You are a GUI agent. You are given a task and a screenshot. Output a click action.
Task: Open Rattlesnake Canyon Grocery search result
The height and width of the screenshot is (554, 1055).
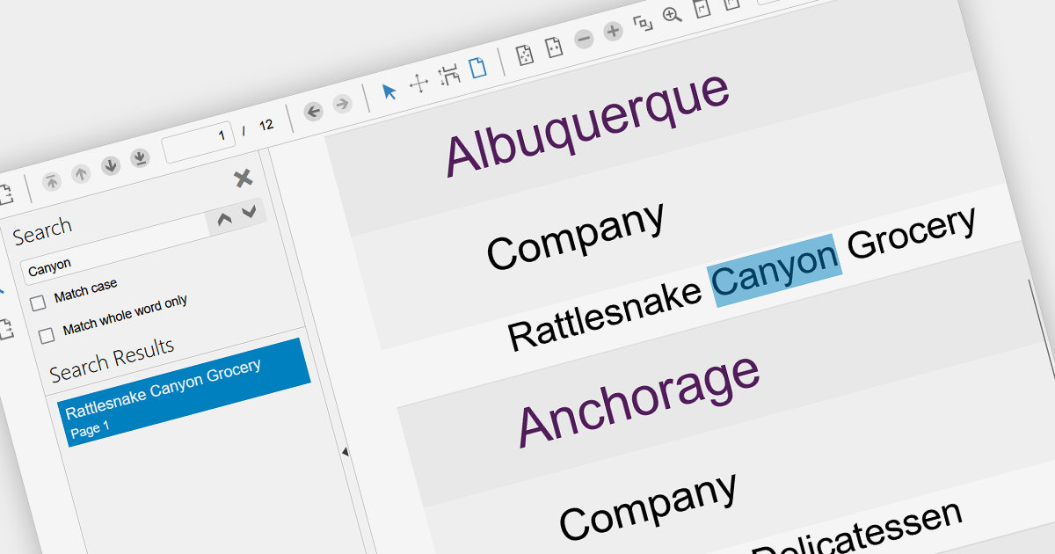(x=186, y=391)
